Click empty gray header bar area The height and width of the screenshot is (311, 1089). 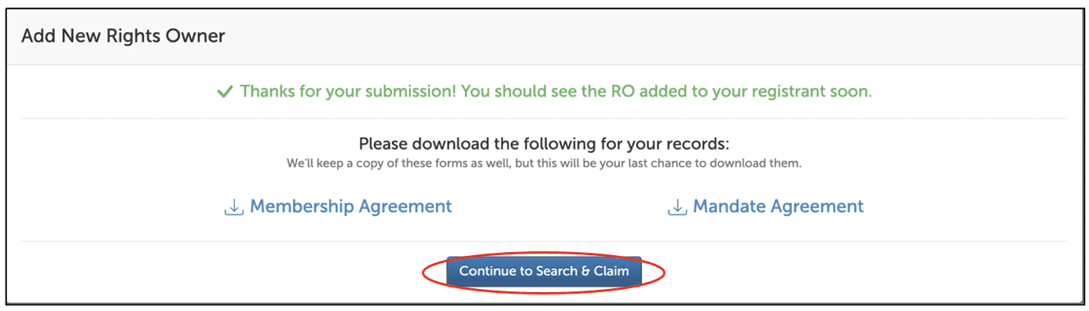pos(629,36)
